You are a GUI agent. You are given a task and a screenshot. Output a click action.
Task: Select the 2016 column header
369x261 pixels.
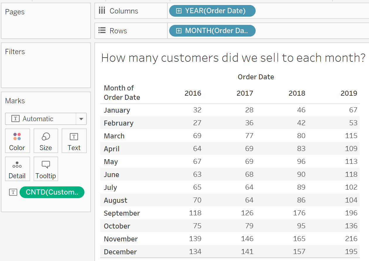[193, 93]
